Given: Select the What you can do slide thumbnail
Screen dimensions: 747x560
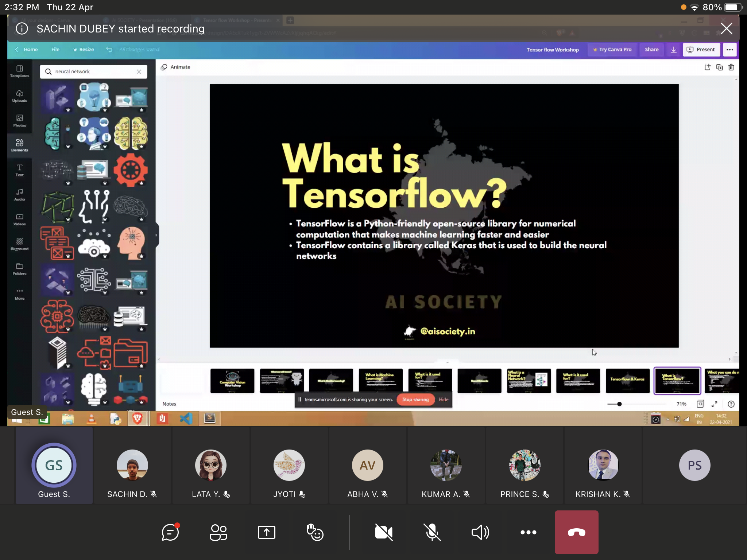Looking at the screenshot, I should coord(722,381).
